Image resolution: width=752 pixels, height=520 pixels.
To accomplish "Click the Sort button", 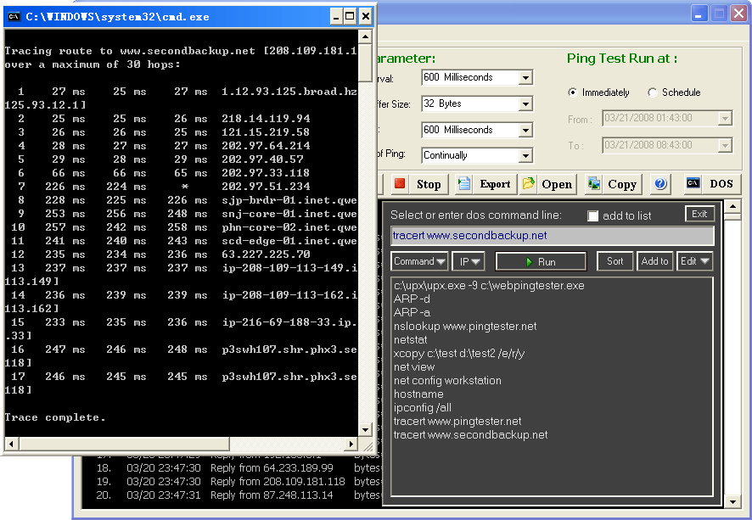I will (x=615, y=261).
